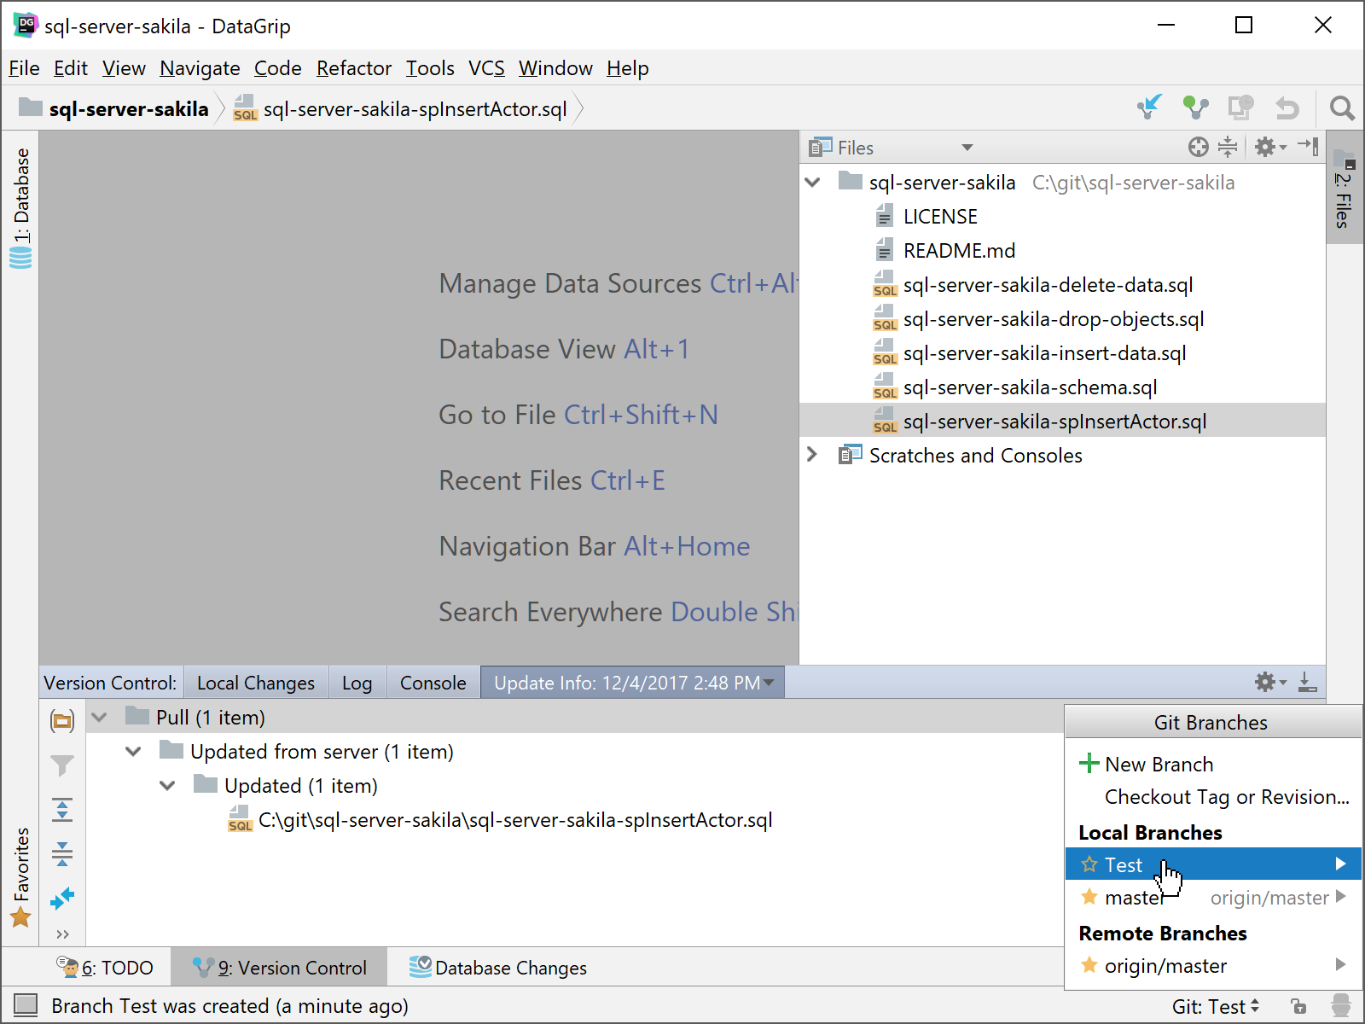Select local master branch entry
The image size is (1365, 1024).
[1212, 897]
